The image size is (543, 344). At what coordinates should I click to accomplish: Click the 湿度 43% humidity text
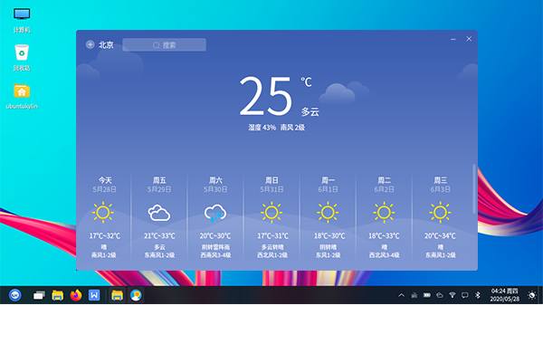pyautogui.click(x=262, y=128)
